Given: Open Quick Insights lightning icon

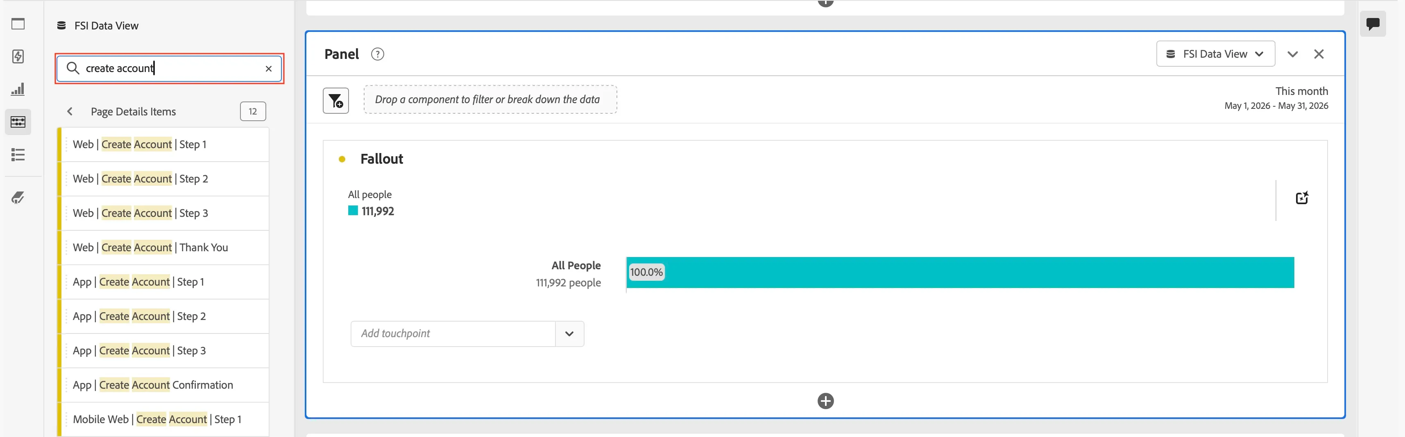Looking at the screenshot, I should pos(18,56).
